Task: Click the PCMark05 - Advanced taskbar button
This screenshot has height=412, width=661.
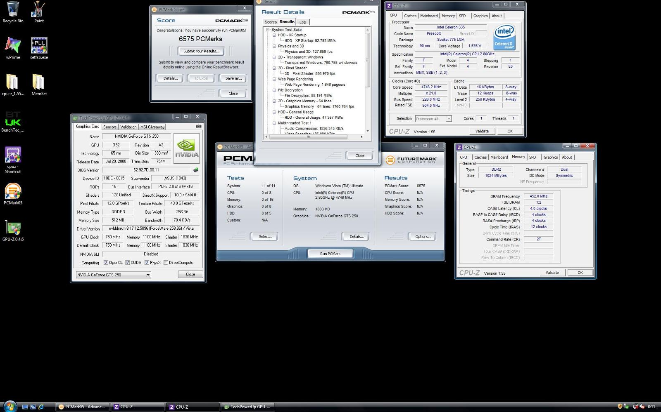Action: click(82, 407)
